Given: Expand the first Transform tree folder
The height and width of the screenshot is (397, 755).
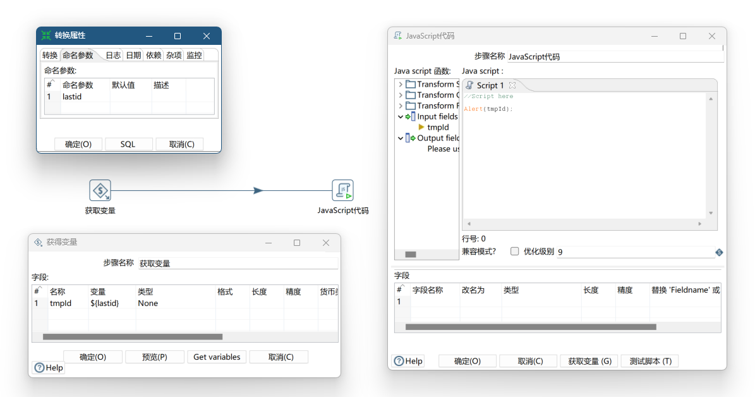Looking at the screenshot, I should (x=401, y=84).
